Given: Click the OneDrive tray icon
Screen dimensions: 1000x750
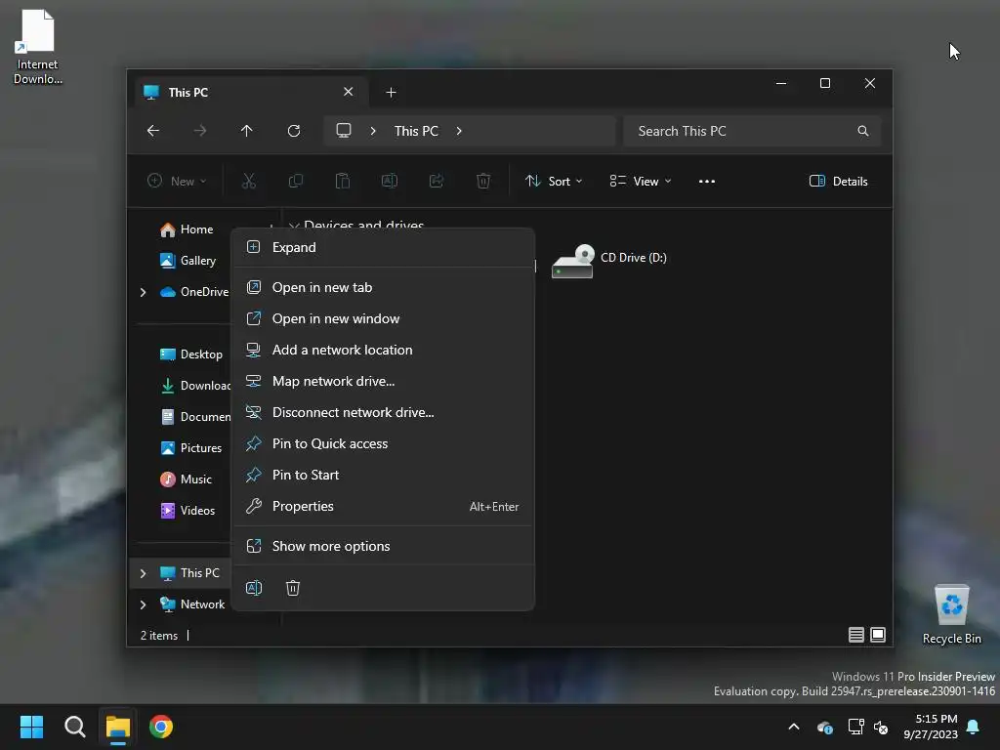Looking at the screenshot, I should pos(824,727).
